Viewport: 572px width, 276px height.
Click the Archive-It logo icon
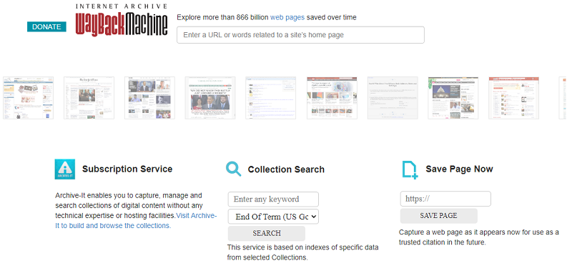tap(65, 169)
